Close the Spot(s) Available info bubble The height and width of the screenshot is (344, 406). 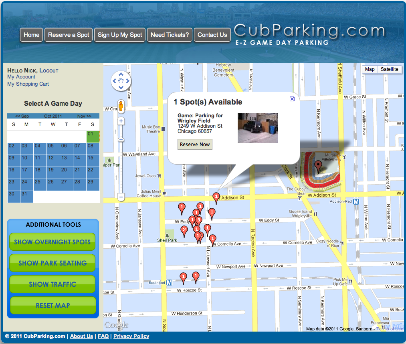292,99
